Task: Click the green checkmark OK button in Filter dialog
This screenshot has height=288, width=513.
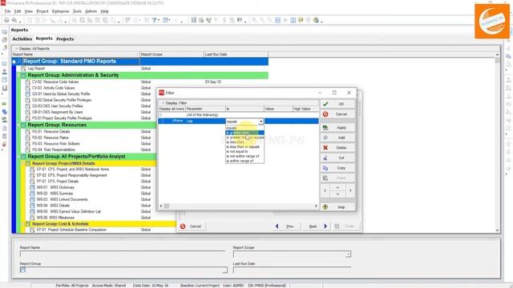Action: pos(337,104)
